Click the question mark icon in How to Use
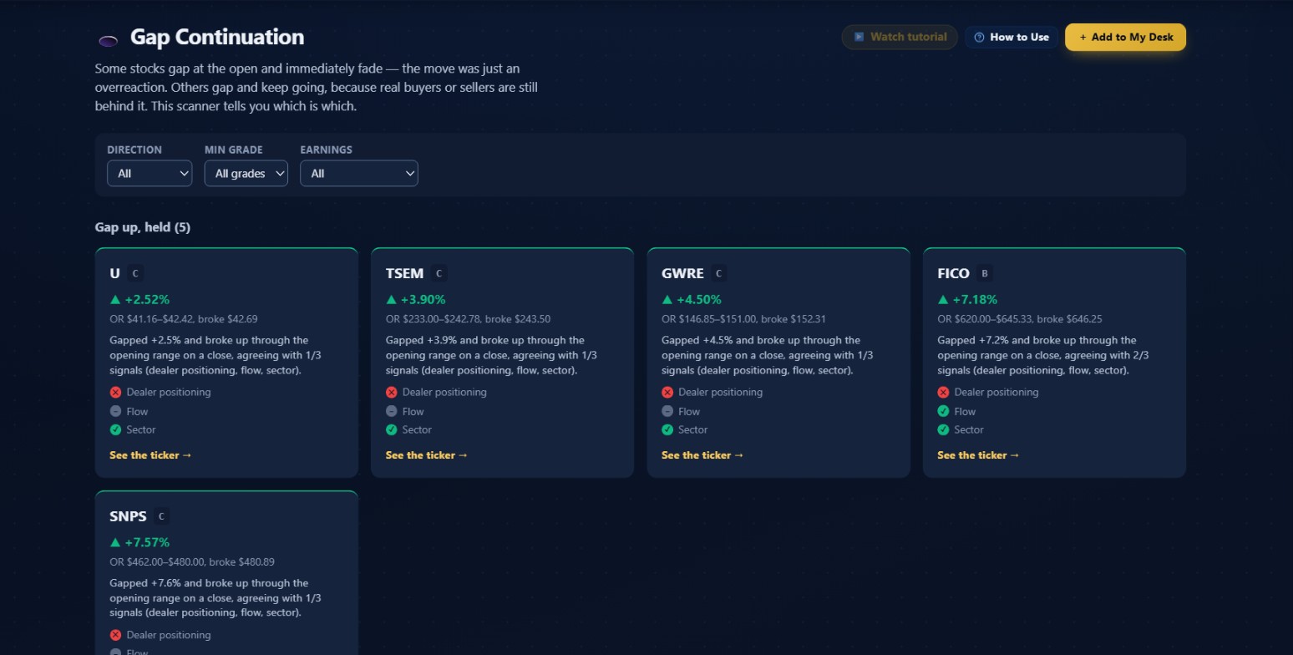 click(x=980, y=37)
